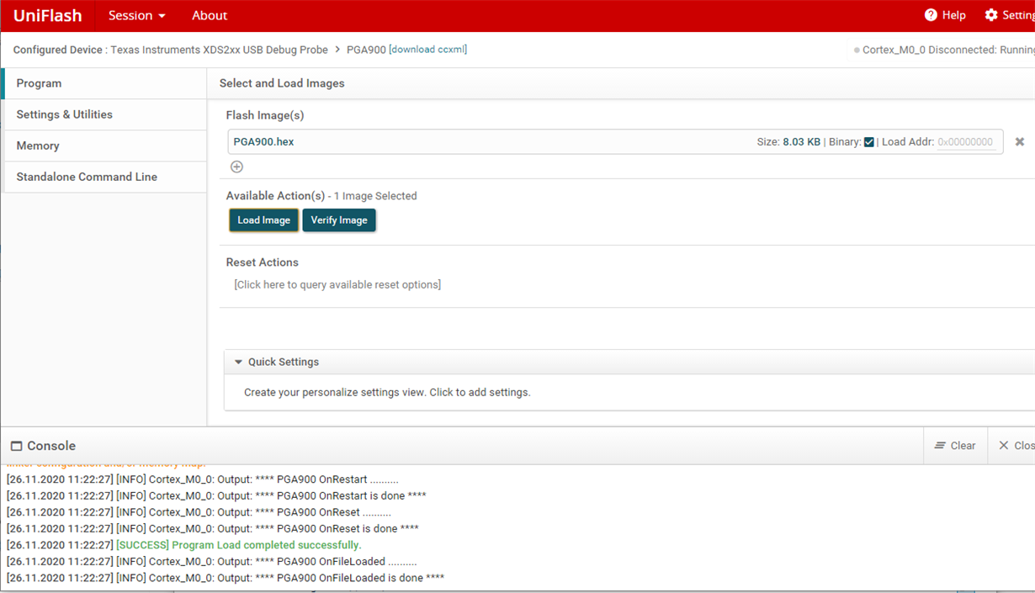
Task: Add another flash image with plus icon
Action: (x=236, y=167)
